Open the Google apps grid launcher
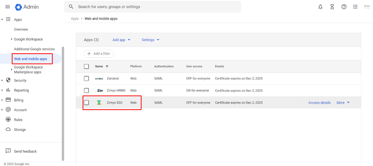This screenshot has width=373, height=166. pyautogui.click(x=356, y=7)
